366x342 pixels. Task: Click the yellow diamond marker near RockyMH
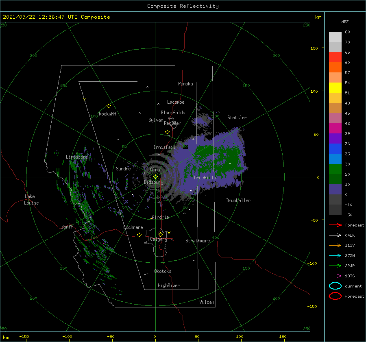tap(109, 106)
